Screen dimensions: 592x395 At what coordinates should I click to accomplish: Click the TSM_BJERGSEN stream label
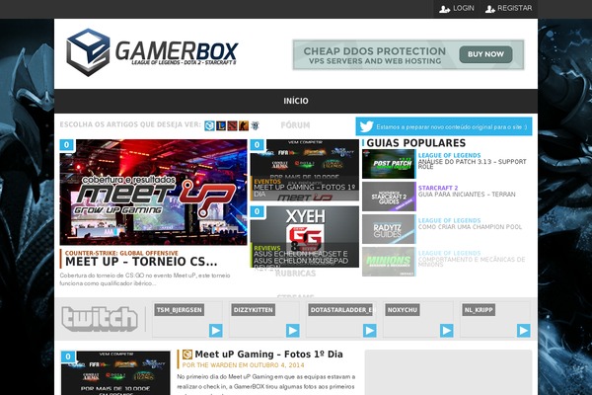coord(180,310)
